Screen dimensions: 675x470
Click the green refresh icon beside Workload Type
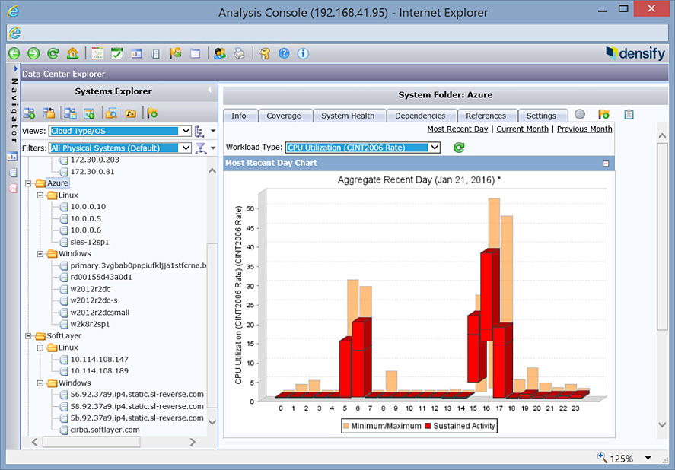pyautogui.click(x=459, y=148)
